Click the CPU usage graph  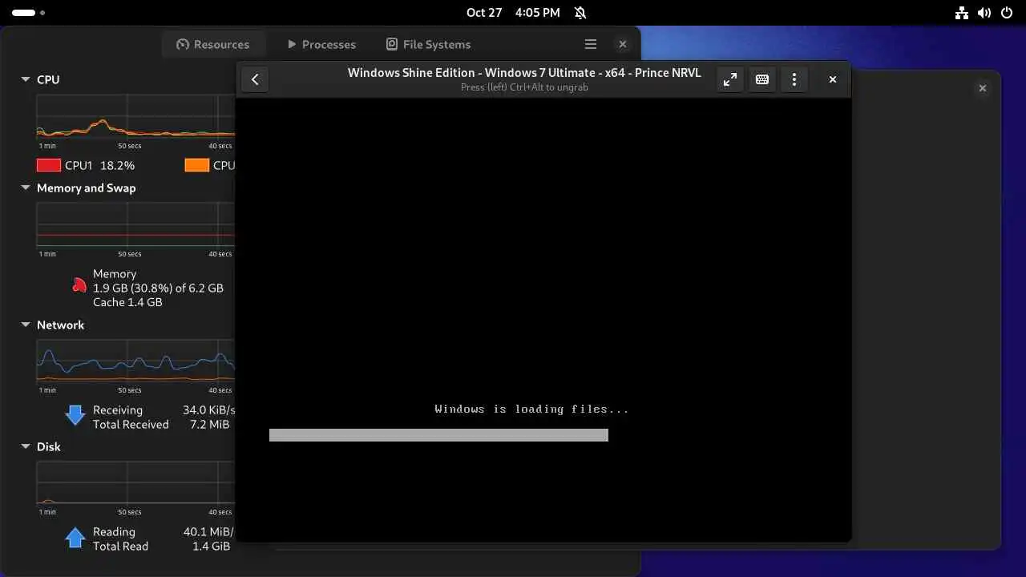point(135,116)
